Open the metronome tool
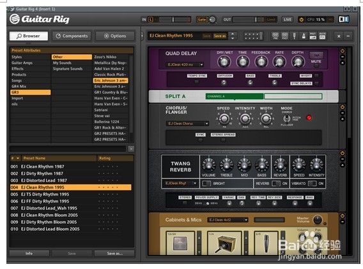This screenshot has height=269, width=363. click(304, 36)
